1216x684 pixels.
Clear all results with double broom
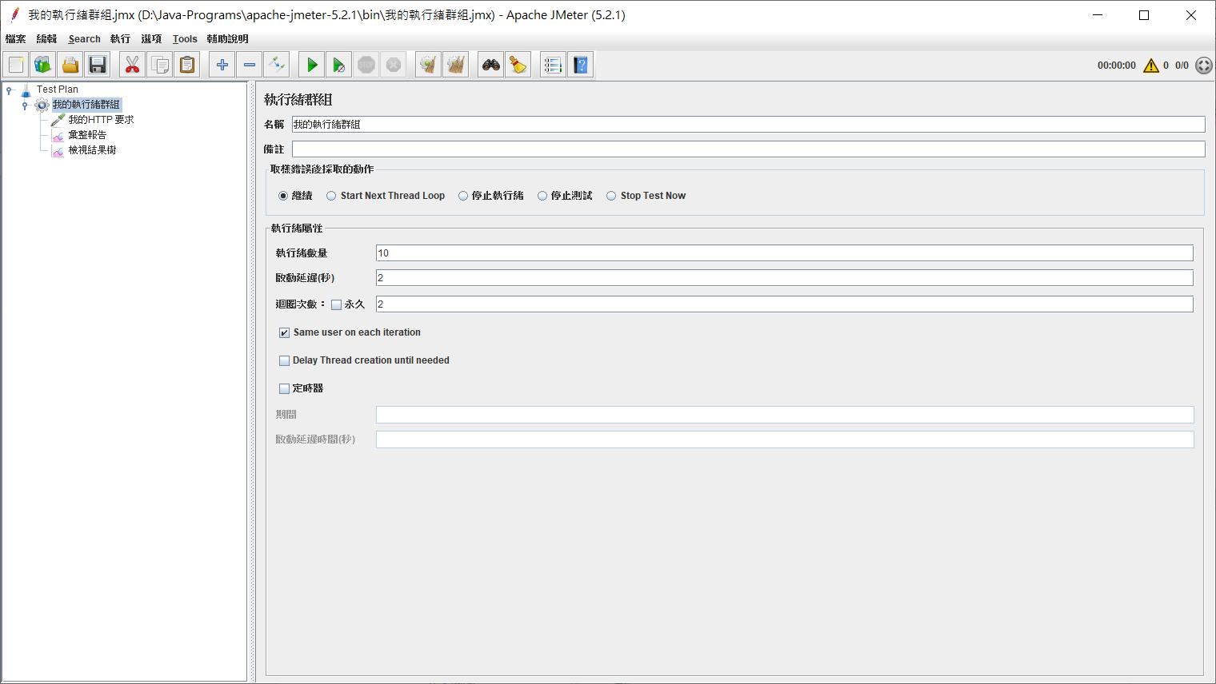(x=456, y=65)
